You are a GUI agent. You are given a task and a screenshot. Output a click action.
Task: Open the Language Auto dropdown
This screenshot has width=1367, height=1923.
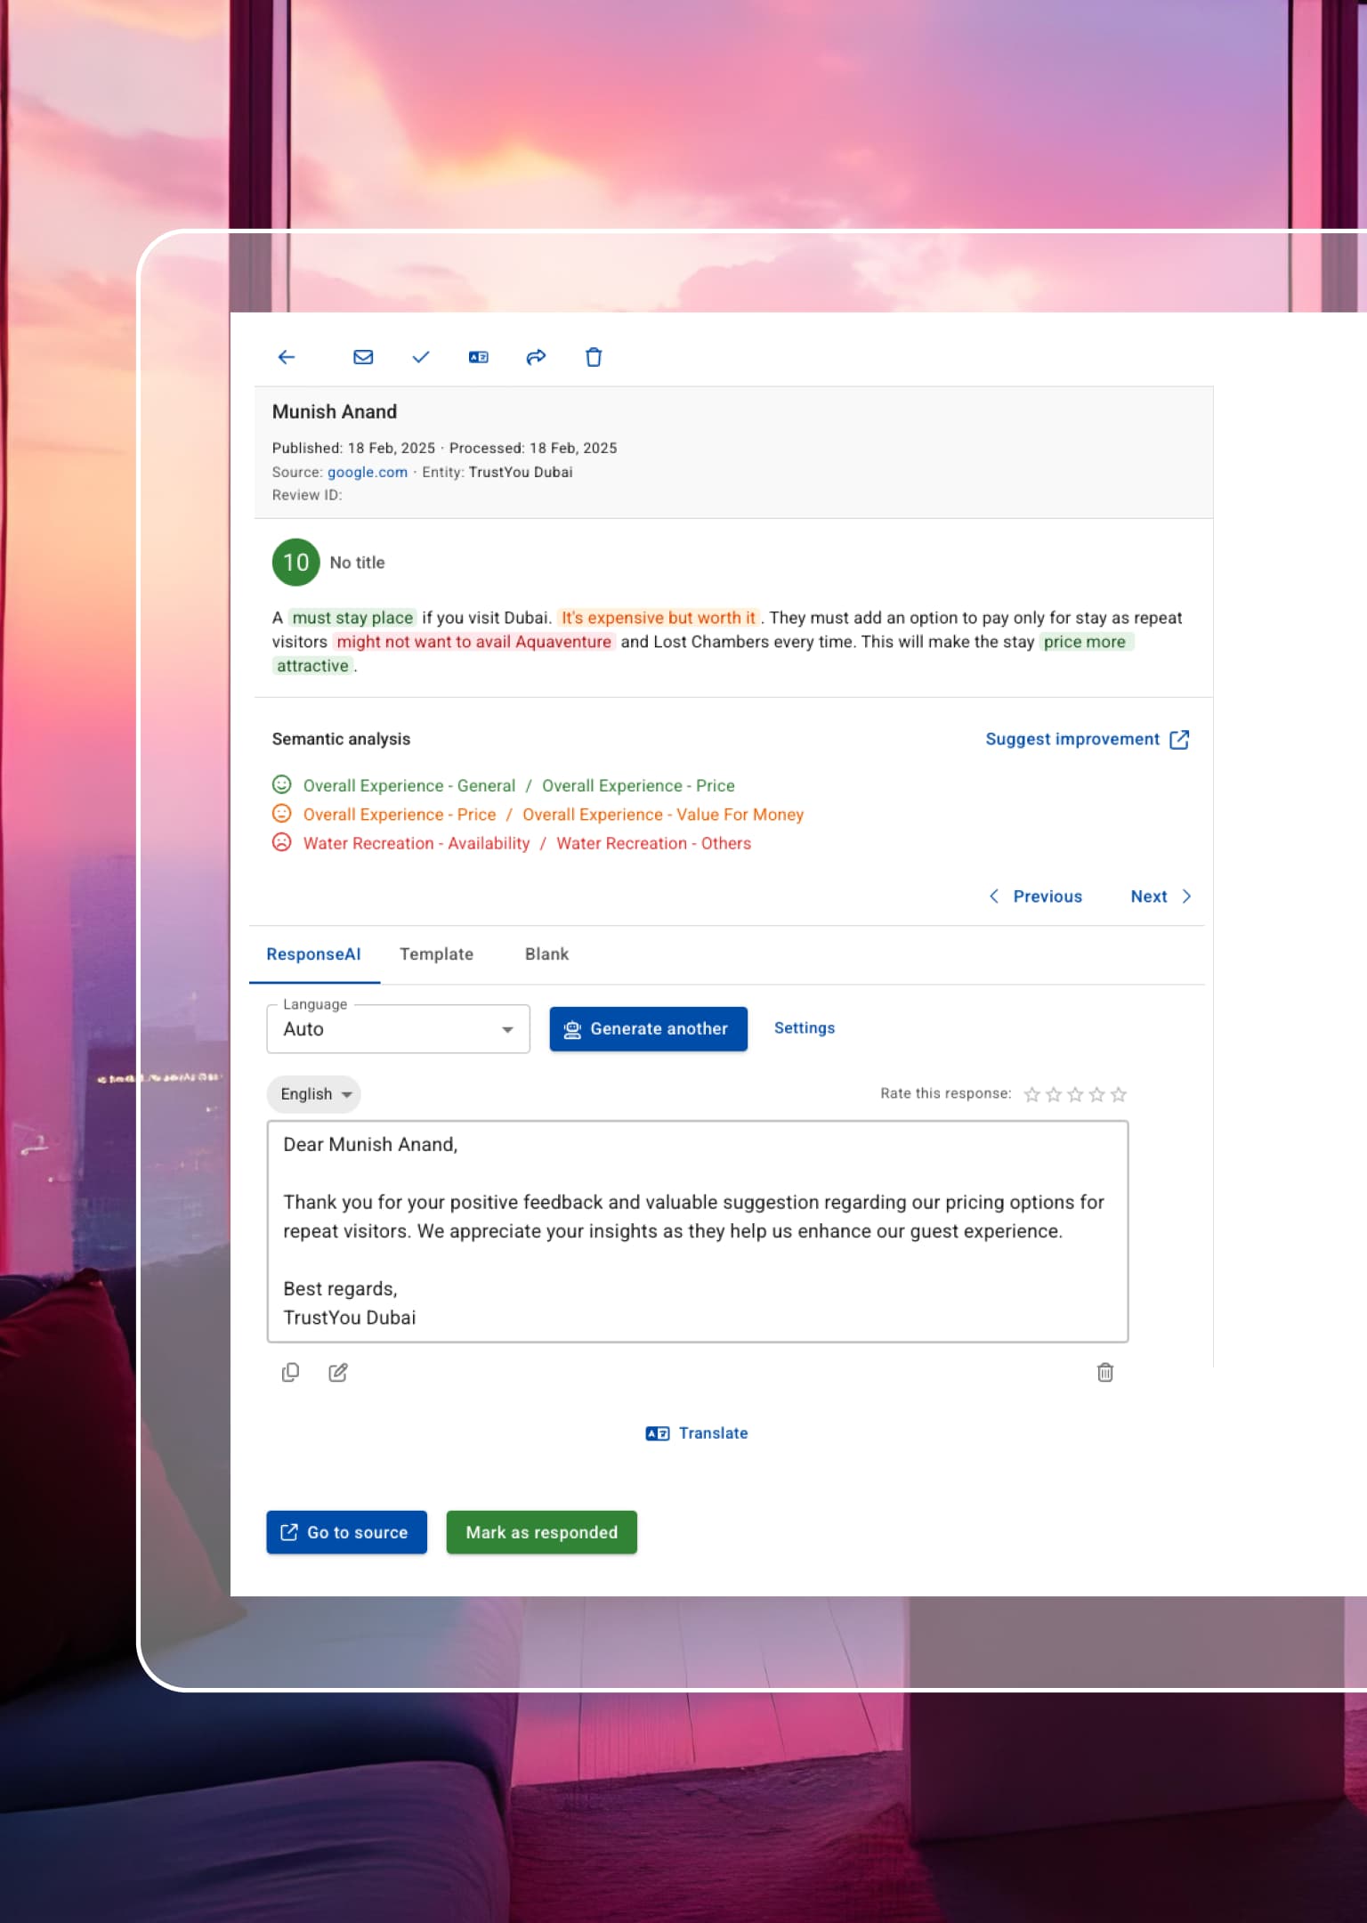[x=398, y=1029]
